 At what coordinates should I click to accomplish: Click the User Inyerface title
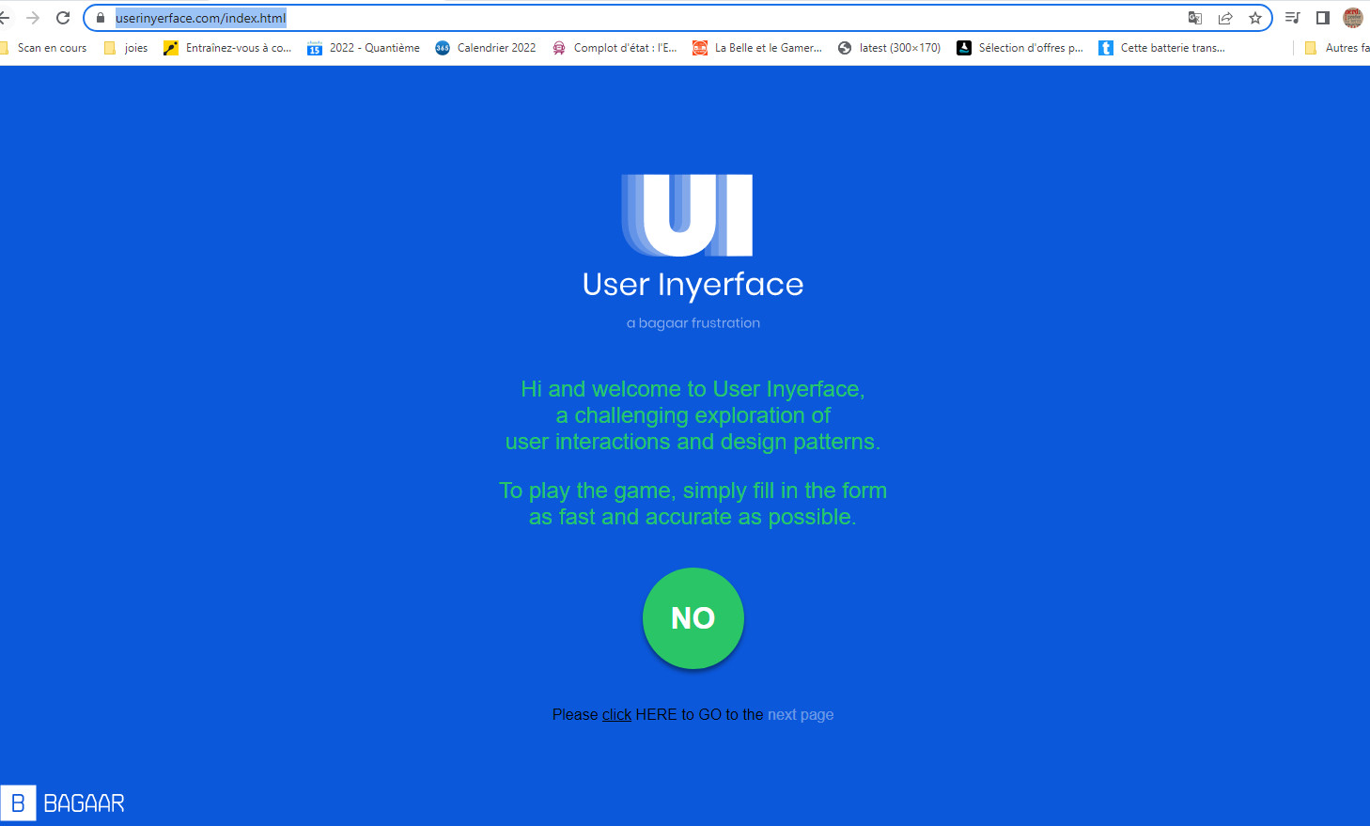coord(693,284)
